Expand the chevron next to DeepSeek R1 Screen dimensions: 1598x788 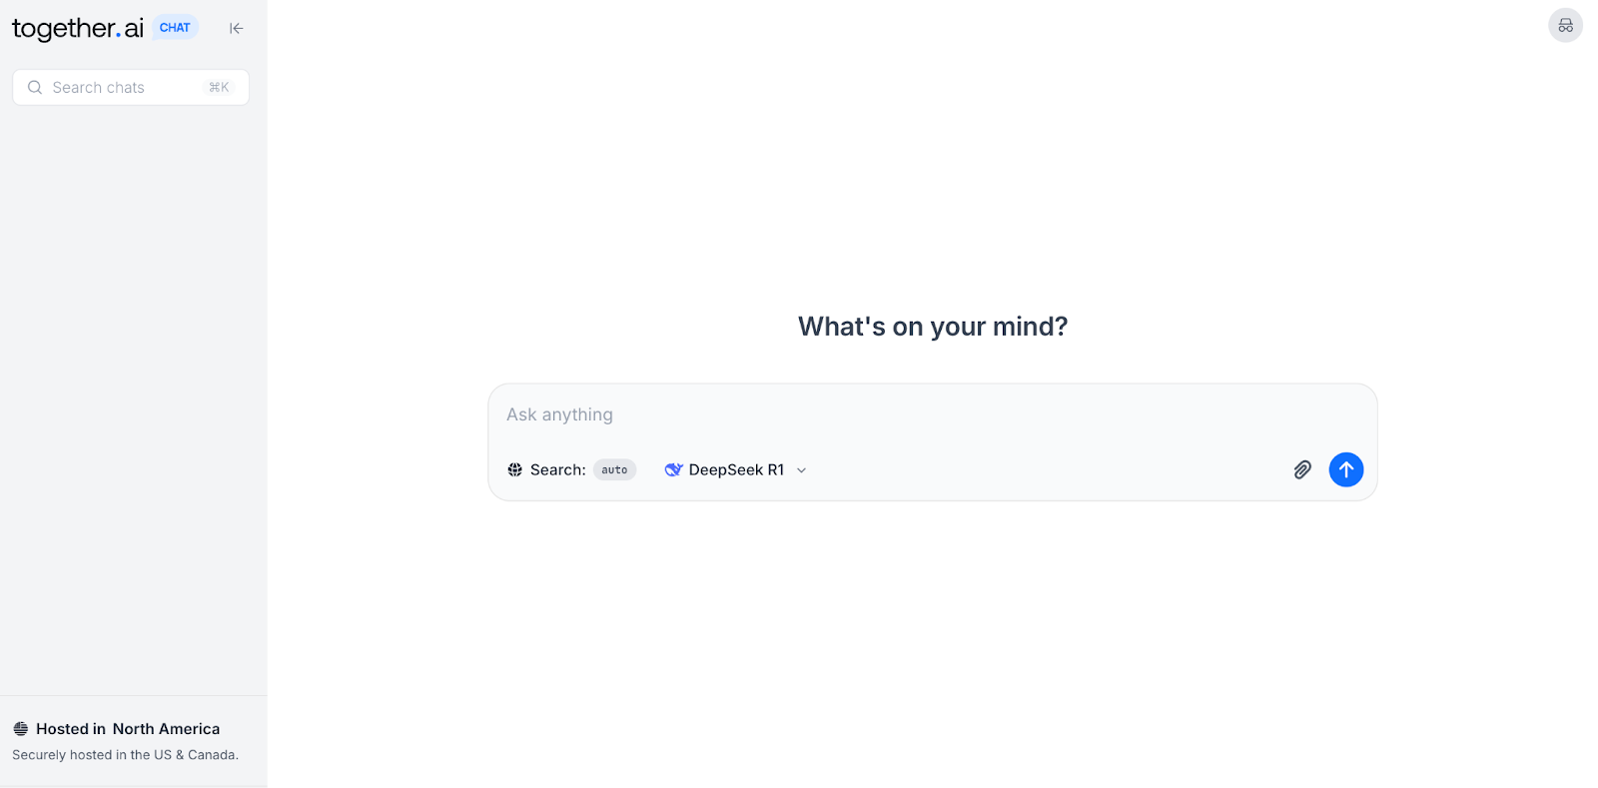point(801,470)
